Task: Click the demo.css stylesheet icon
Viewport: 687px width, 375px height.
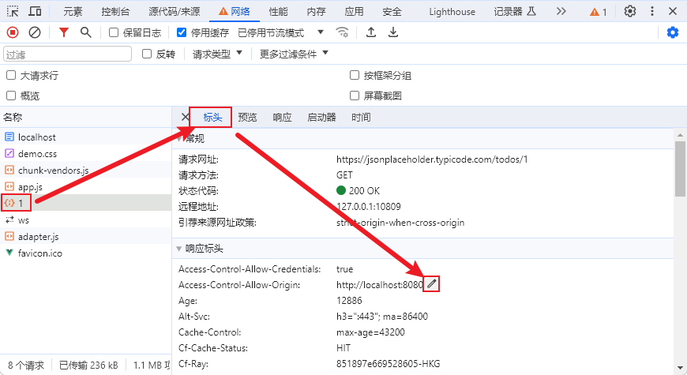Action: click(9, 153)
